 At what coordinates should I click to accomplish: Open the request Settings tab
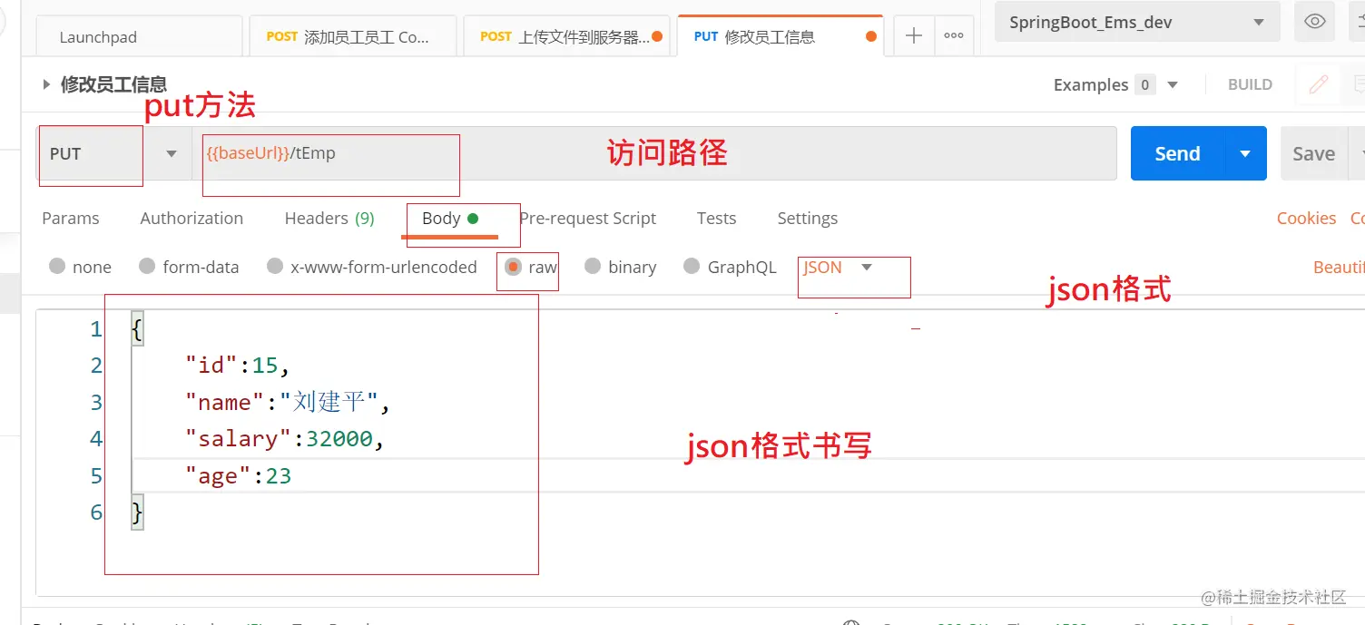pyautogui.click(x=808, y=218)
